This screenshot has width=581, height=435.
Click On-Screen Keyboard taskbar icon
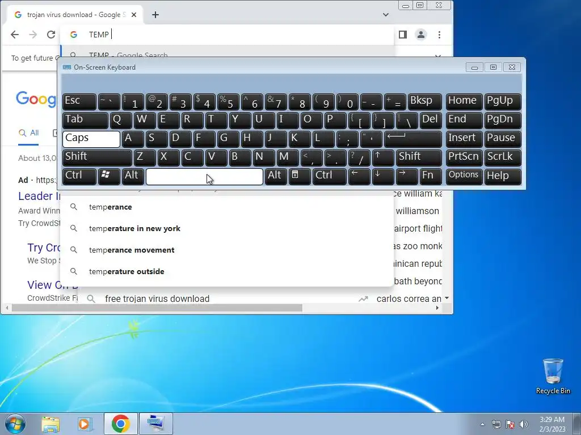(x=155, y=424)
